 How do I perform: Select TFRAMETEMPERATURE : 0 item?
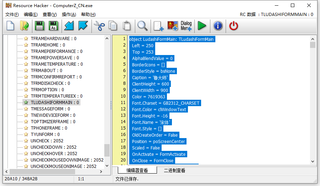point(57,64)
